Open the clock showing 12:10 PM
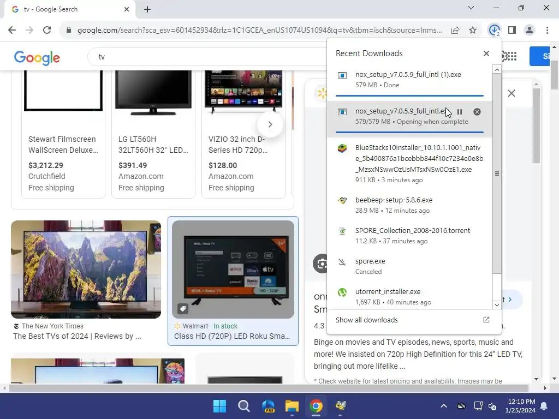This screenshot has height=419, width=559. (x=520, y=406)
